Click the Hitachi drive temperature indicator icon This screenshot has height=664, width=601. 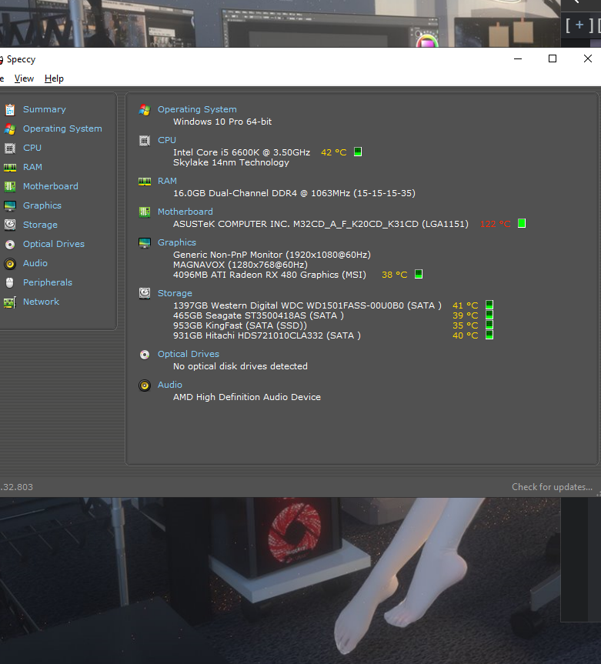(489, 335)
